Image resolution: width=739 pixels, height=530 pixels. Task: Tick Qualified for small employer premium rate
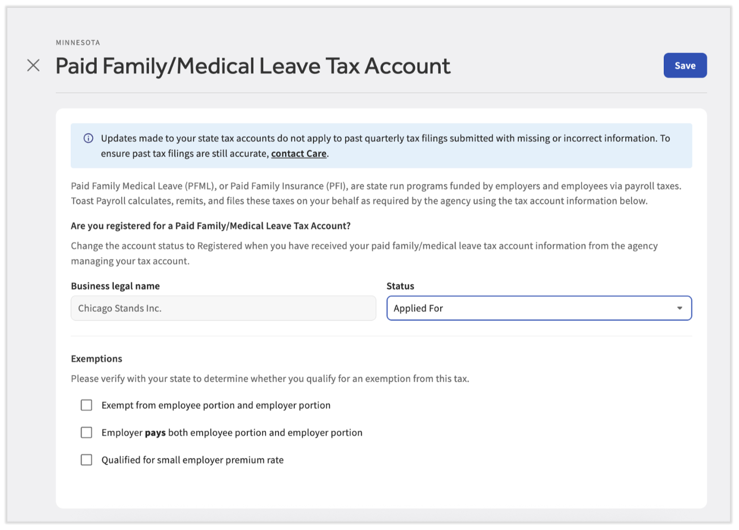[87, 460]
